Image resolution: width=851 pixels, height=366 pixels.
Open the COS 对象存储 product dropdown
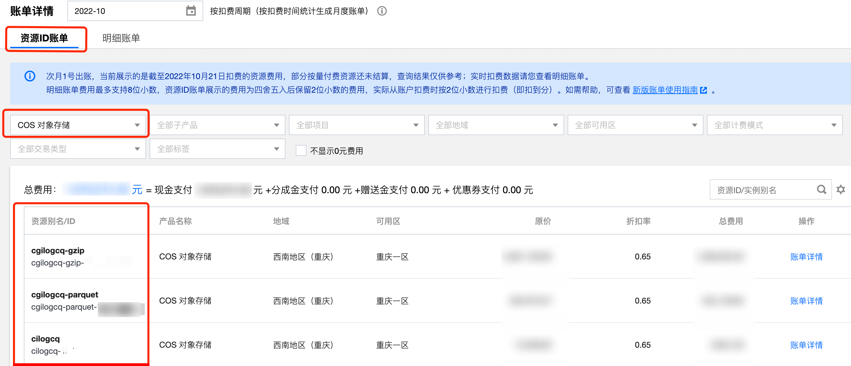78,125
